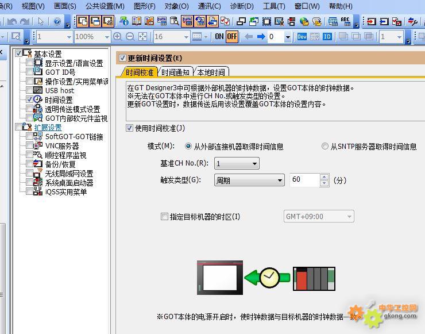
Task: Increase the 60 minute period value
Action: [324, 177]
